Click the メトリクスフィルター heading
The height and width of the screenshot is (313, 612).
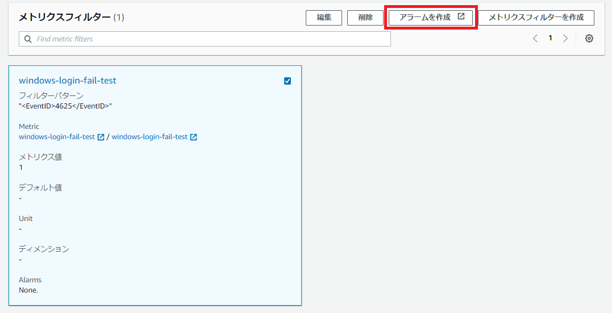click(x=65, y=17)
